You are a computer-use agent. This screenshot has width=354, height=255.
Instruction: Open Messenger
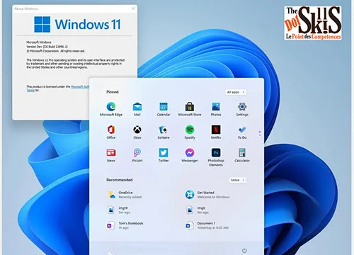coord(190,155)
